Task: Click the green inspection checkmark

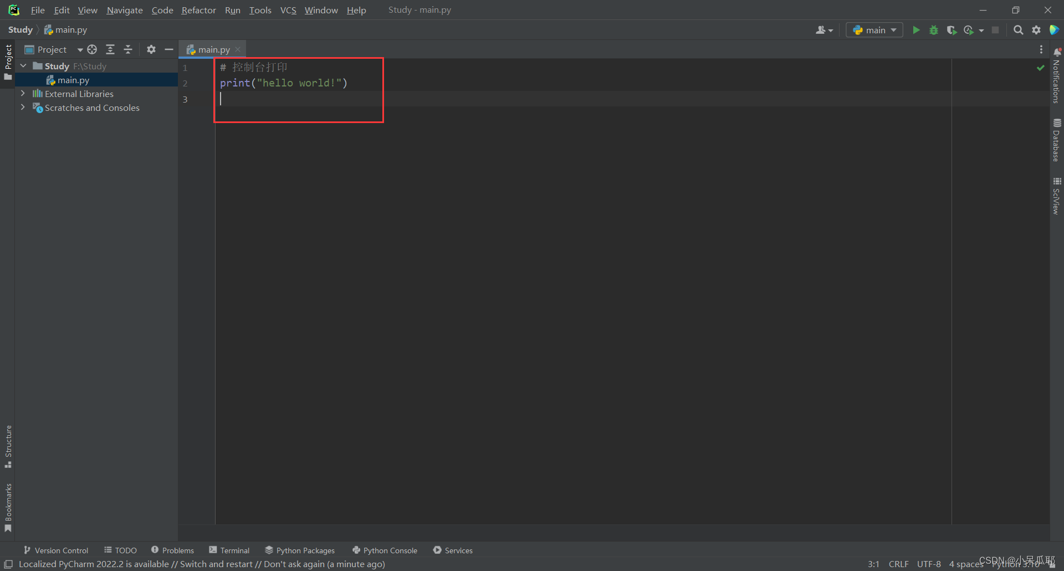Action: tap(1041, 68)
